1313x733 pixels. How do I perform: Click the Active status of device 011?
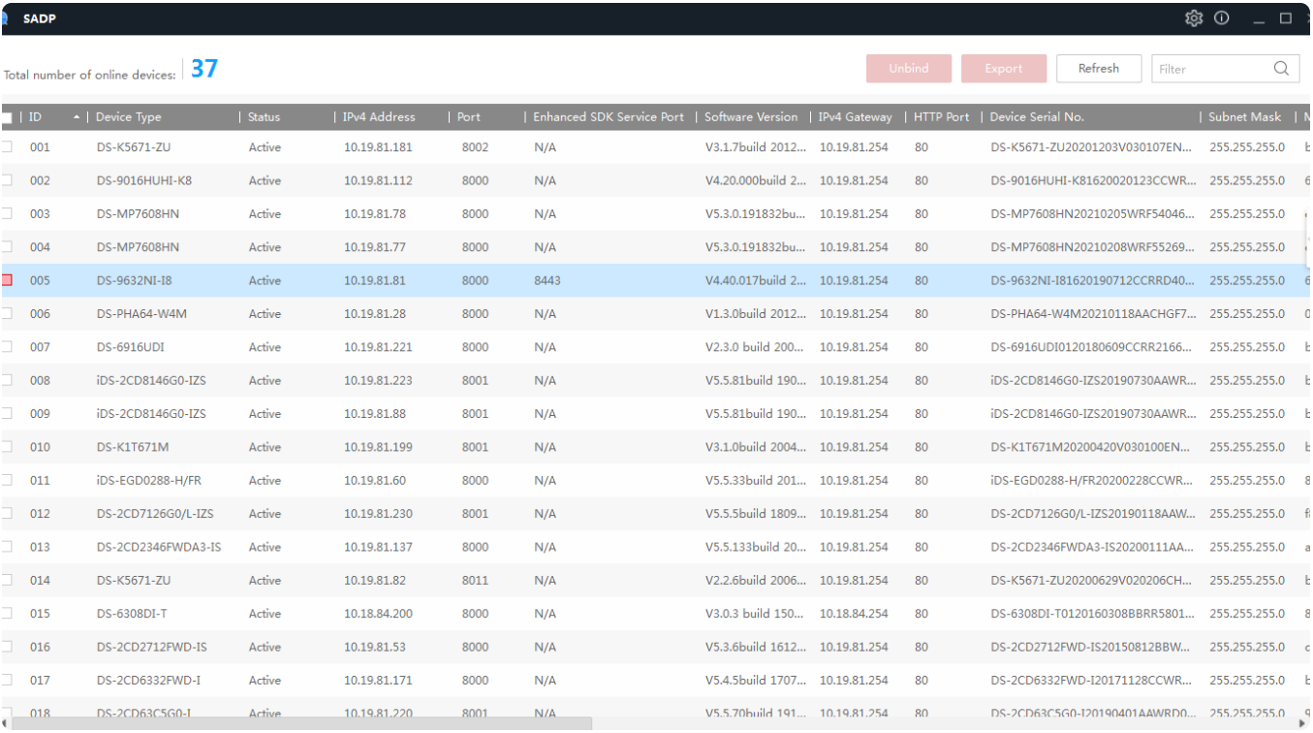[265, 480]
